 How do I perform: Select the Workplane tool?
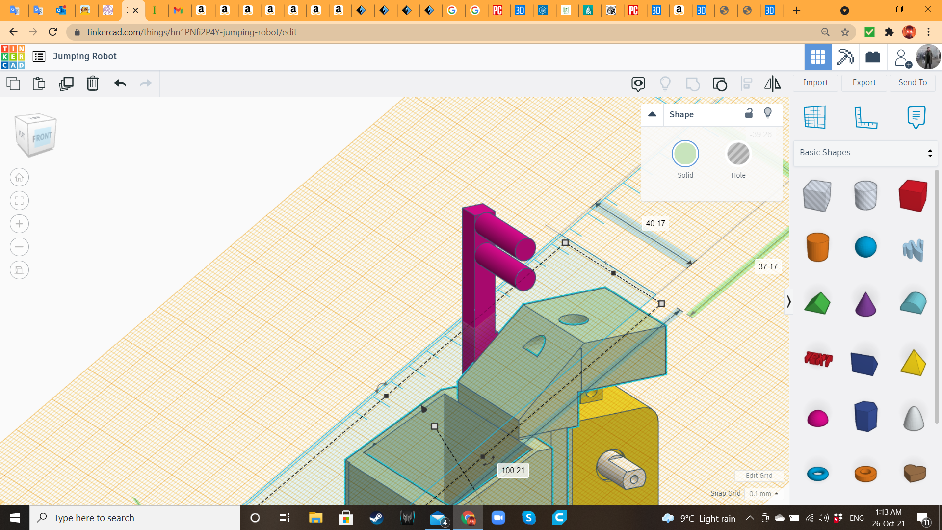point(815,117)
